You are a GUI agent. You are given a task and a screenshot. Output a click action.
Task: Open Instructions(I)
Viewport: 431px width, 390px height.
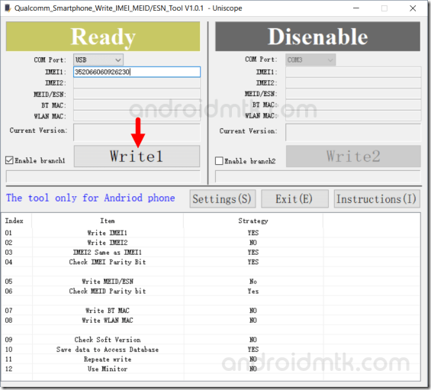[x=377, y=198]
